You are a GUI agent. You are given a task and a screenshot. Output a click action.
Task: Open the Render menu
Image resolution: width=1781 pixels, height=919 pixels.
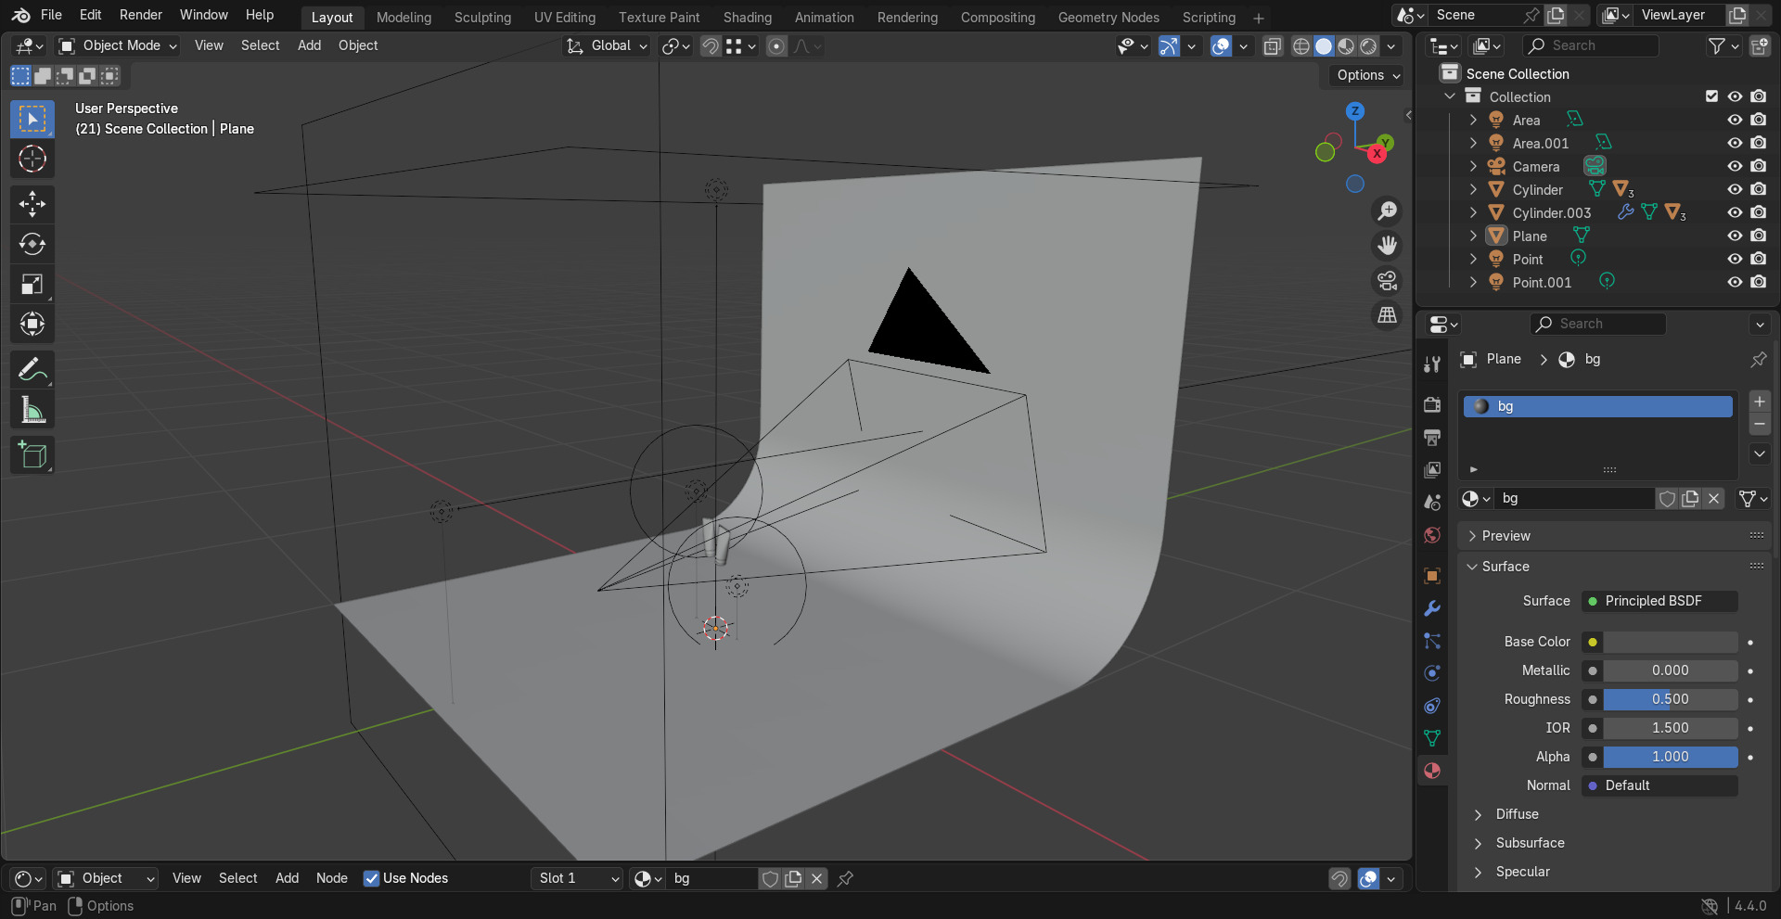tap(141, 15)
